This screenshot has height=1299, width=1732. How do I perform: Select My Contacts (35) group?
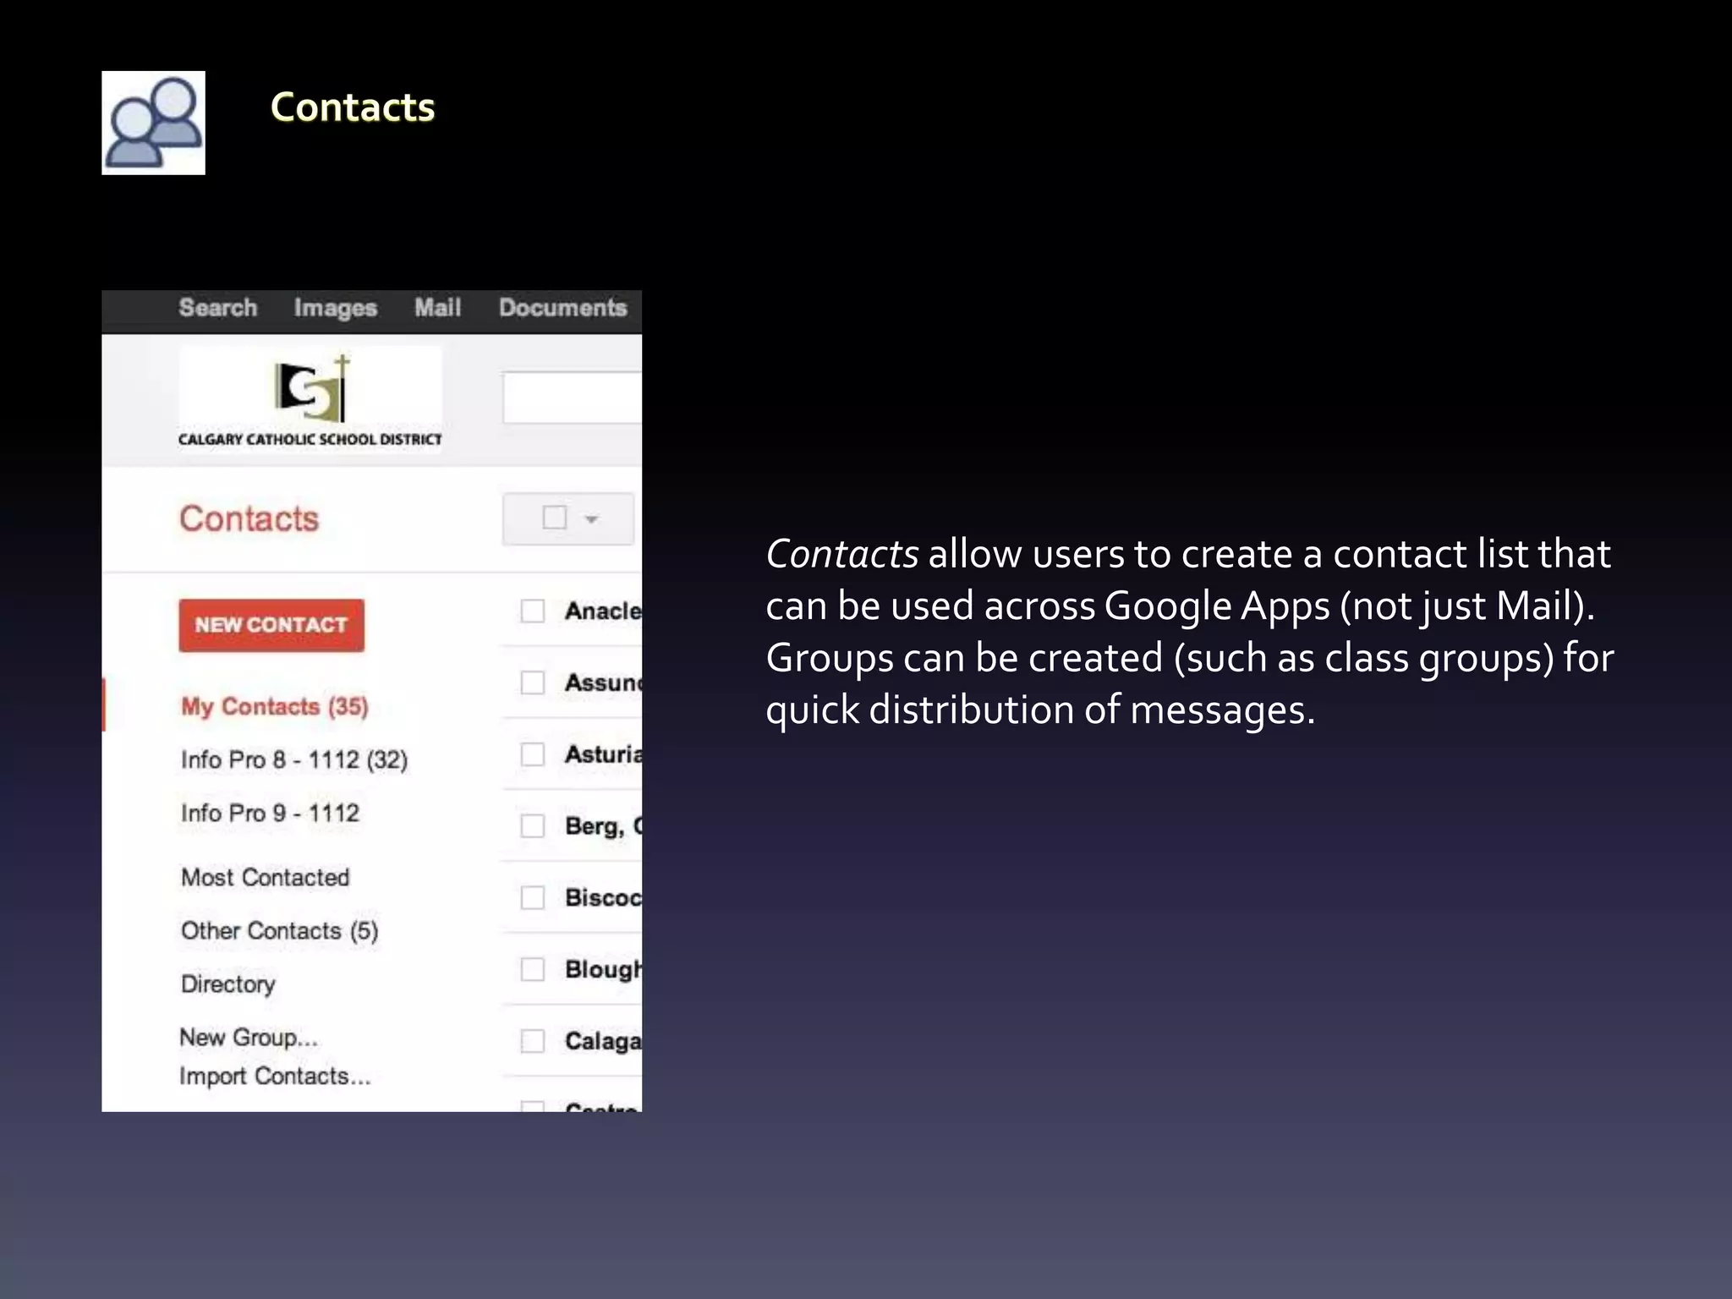point(275,706)
